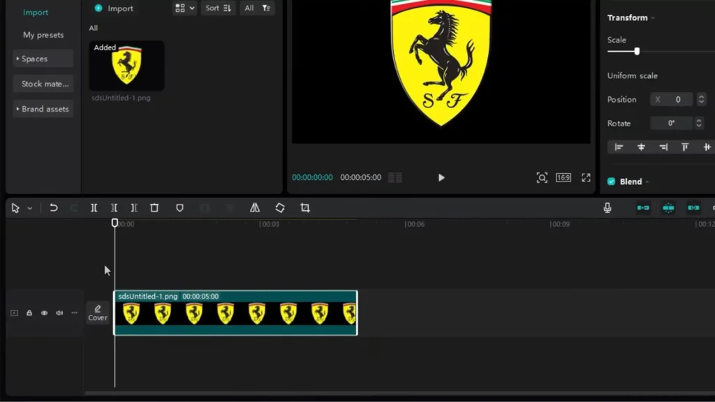715x402 pixels.
Task: Open My presets in sidebar
Action: 43,35
